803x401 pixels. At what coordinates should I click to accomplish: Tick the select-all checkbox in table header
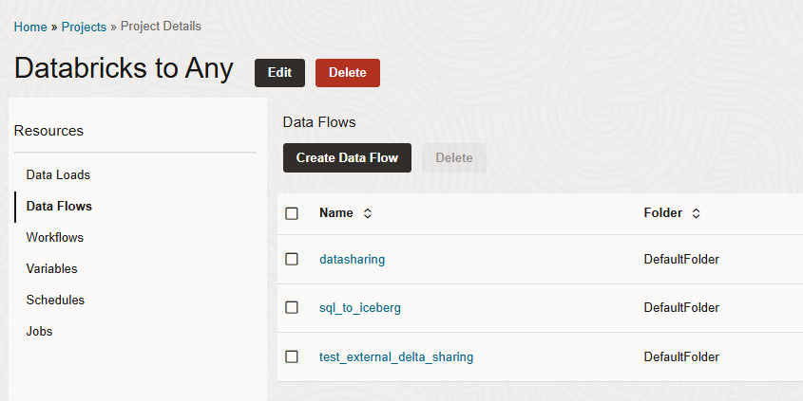[292, 213]
